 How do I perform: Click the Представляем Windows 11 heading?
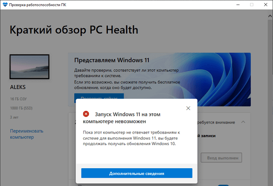(112, 60)
